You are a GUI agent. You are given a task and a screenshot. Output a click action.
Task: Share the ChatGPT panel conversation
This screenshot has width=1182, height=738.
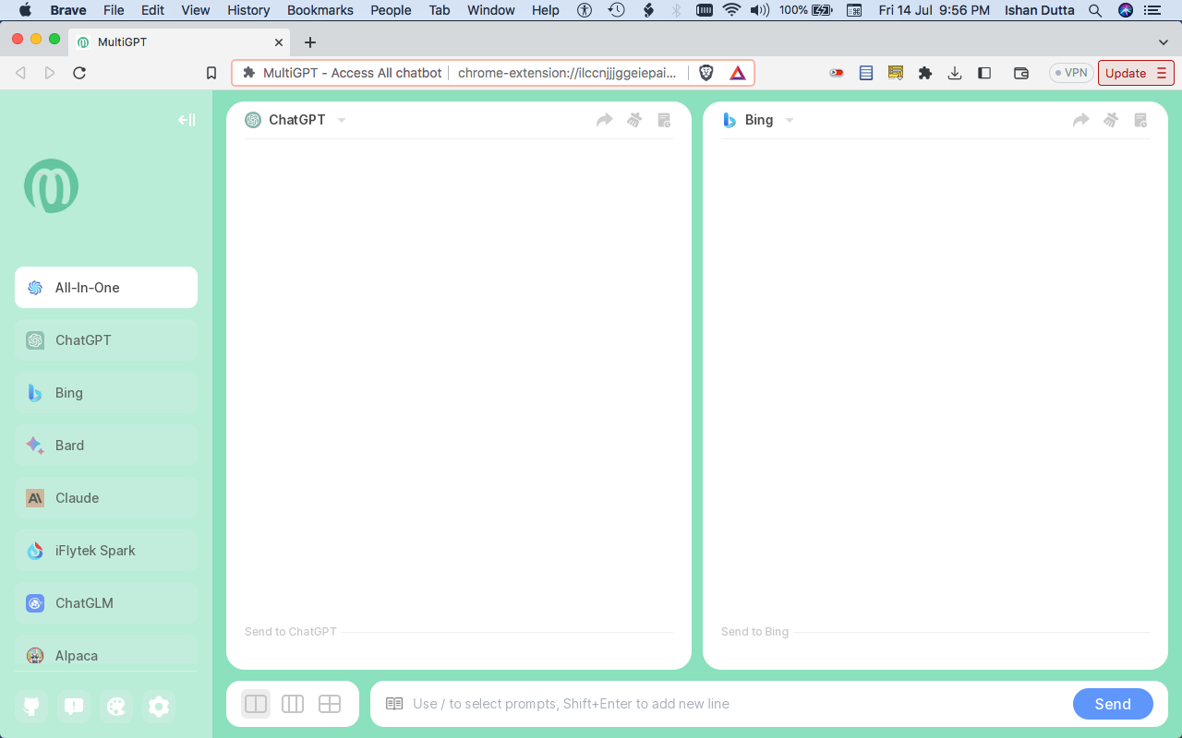605,120
